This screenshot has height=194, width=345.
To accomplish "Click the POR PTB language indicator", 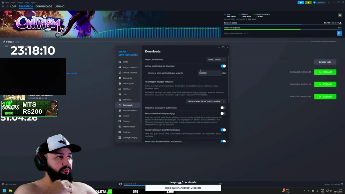I will tap(322, 191).
